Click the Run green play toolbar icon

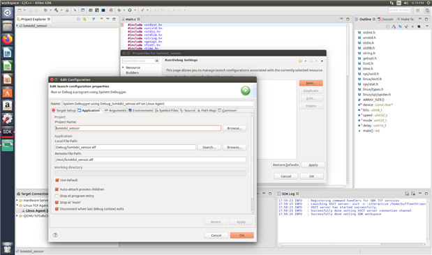click(x=130, y=10)
